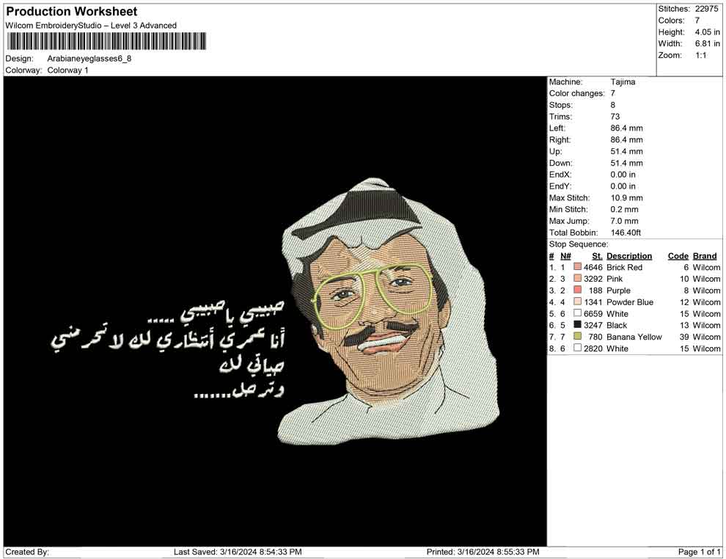Select the Pink thread color swatch

(577, 279)
